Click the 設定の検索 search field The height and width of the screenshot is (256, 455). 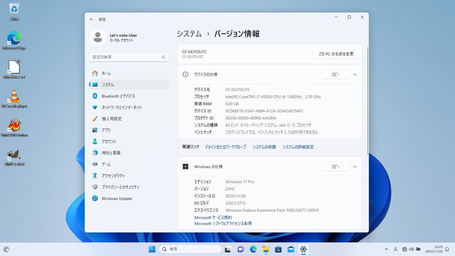[x=129, y=57]
